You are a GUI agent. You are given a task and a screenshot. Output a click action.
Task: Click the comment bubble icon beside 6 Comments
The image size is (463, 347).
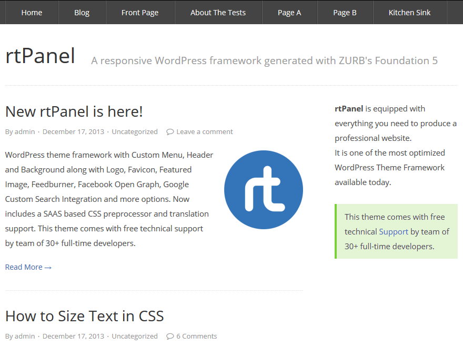[x=169, y=335]
